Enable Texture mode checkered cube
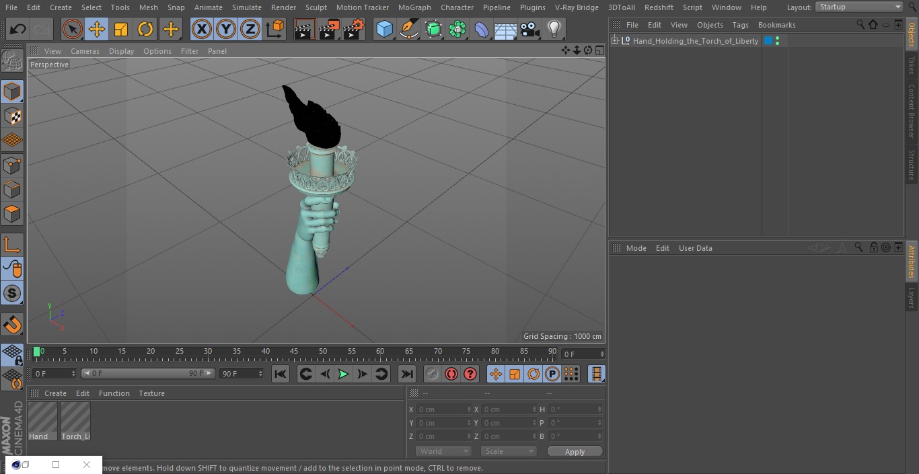Viewport: 919px width, 474px height. coord(12,116)
